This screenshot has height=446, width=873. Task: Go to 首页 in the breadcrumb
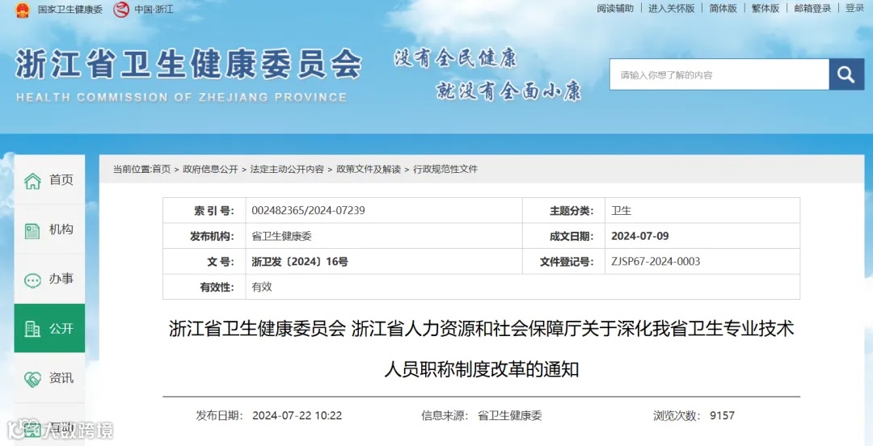(x=162, y=169)
